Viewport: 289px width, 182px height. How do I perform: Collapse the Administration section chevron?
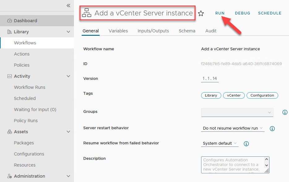(68, 176)
